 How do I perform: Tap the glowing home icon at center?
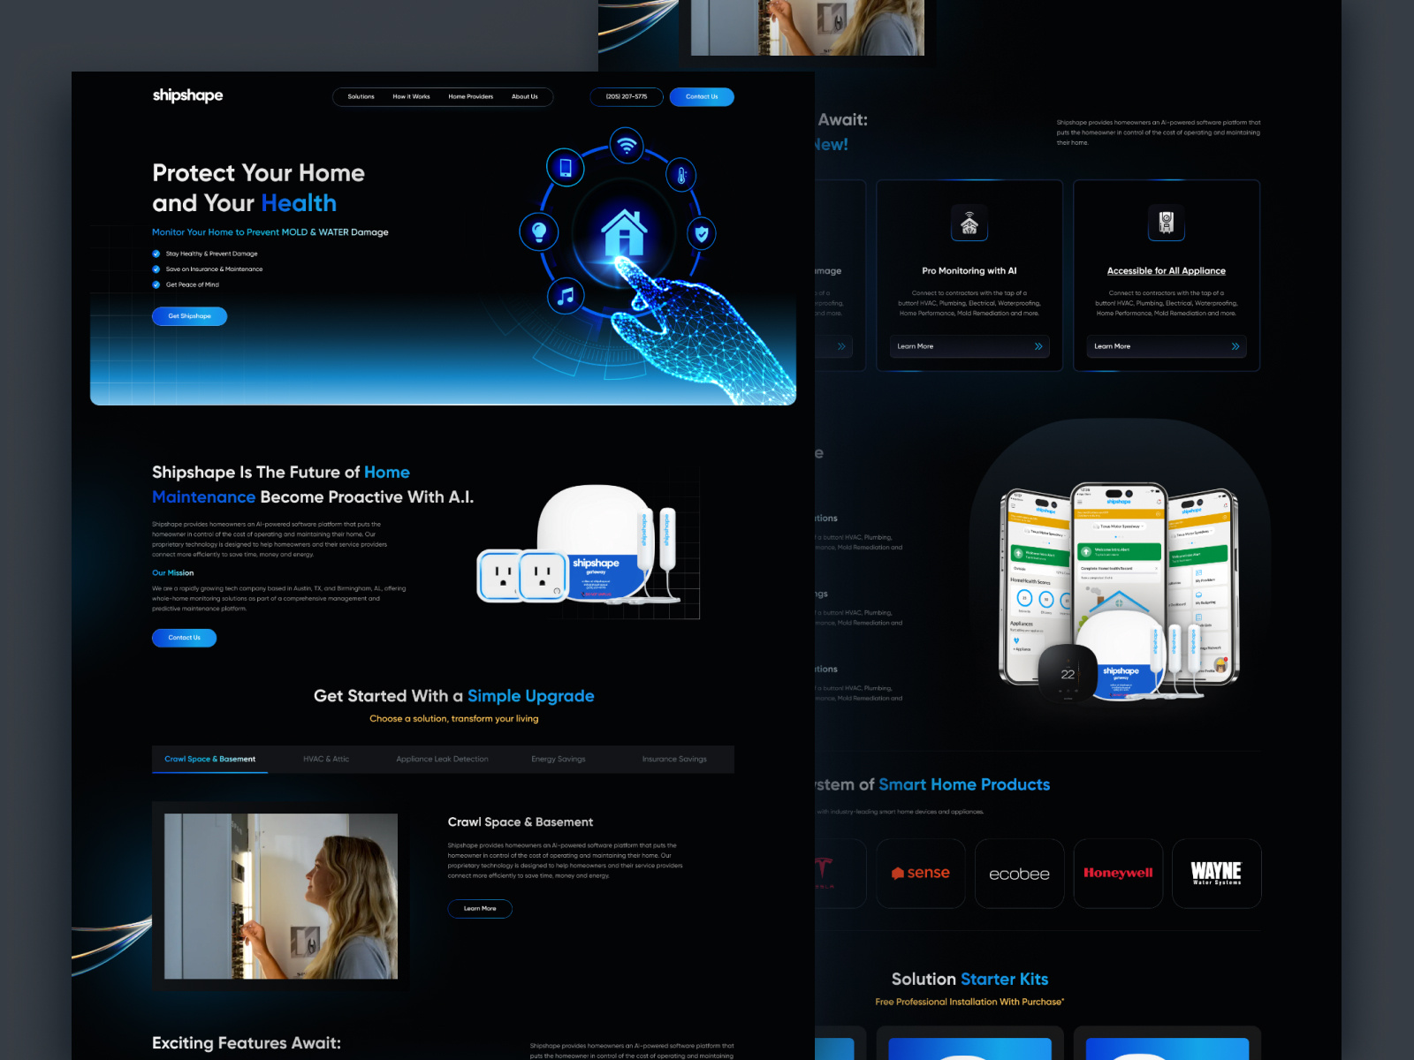click(626, 231)
